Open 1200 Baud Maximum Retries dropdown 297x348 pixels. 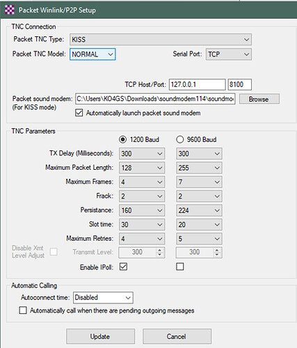[142, 239]
